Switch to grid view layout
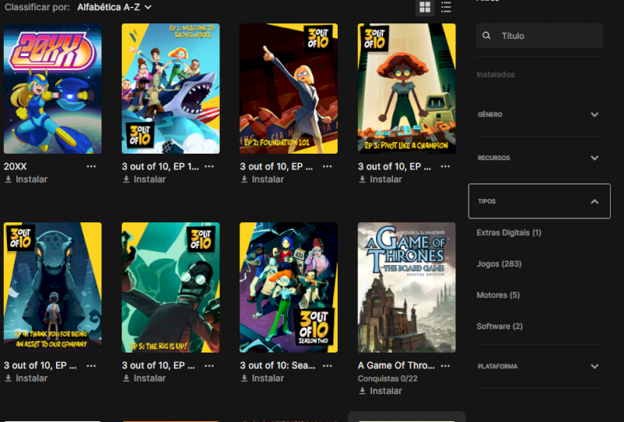This screenshot has height=422, width=624. click(x=425, y=7)
